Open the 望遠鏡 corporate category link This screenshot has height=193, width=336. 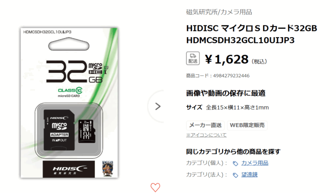(249, 175)
